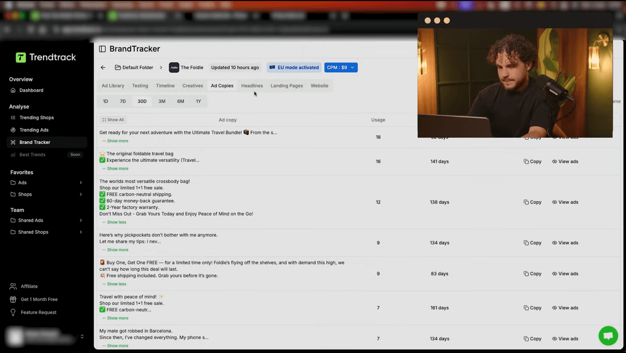Open Dashboard in the sidebar
Screen dimensions: 626x353
coord(47,91)
